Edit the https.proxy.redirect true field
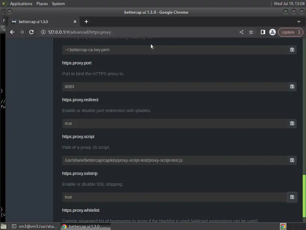Screen dimensions: 306x230 click(x=175, y=123)
